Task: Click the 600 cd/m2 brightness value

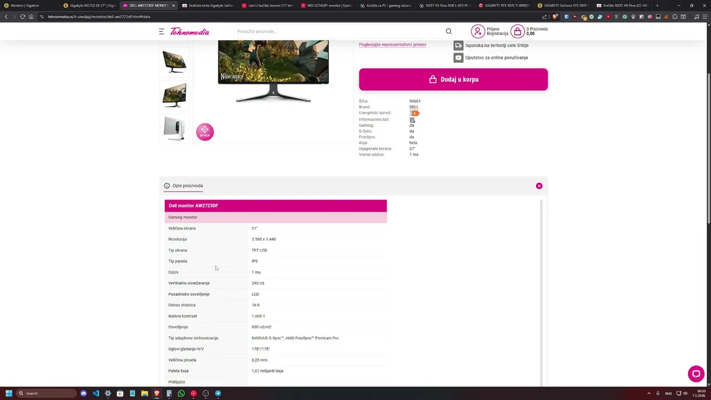Action: (262, 327)
